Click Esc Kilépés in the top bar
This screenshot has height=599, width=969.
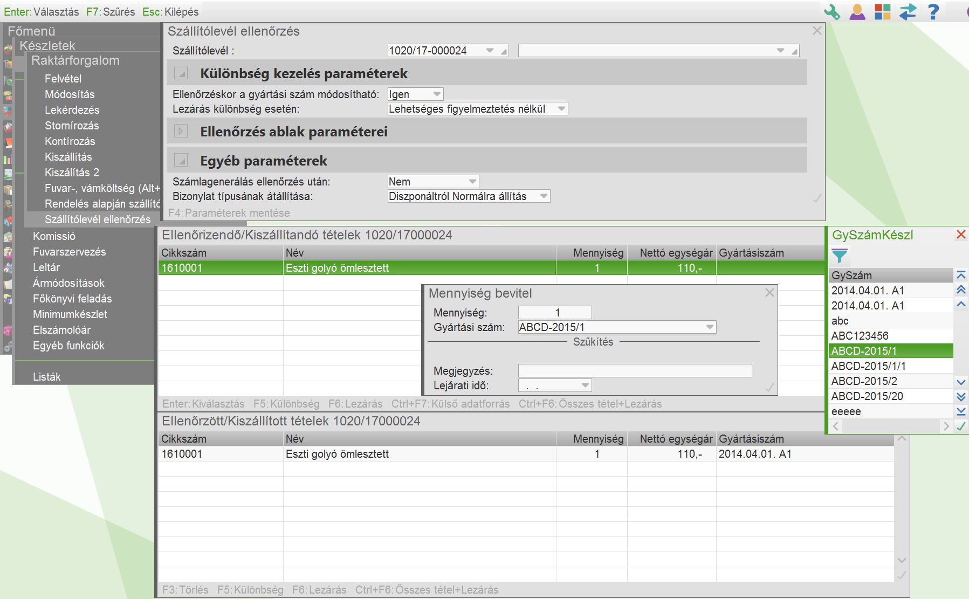170,12
